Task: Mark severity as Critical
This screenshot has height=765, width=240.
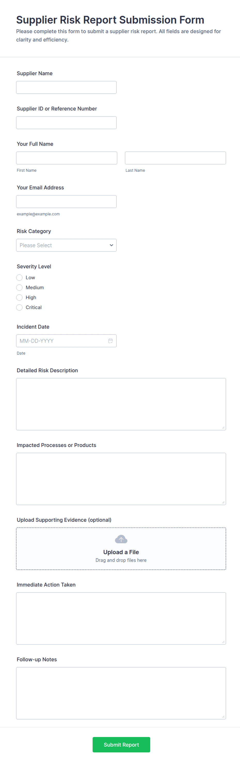Action: point(19,307)
